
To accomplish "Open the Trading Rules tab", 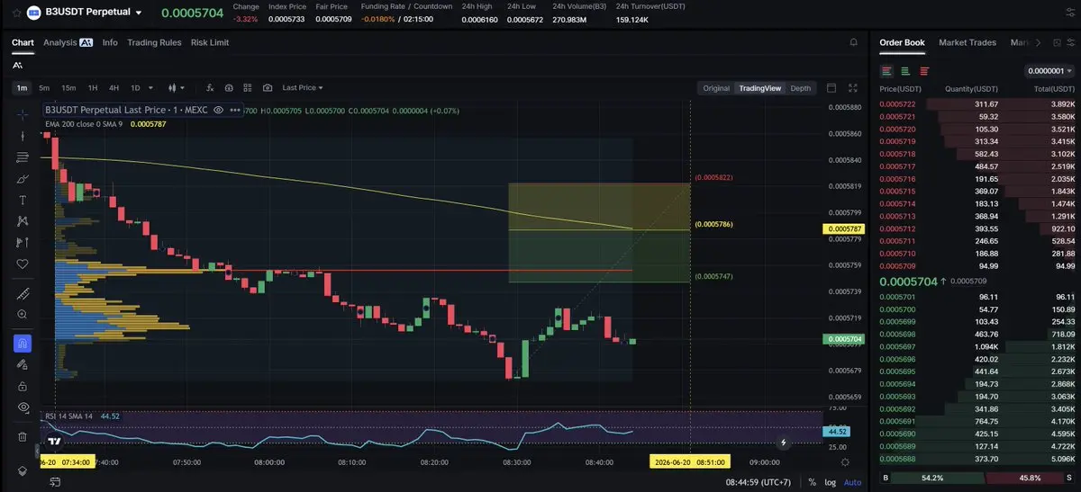I will (x=154, y=42).
